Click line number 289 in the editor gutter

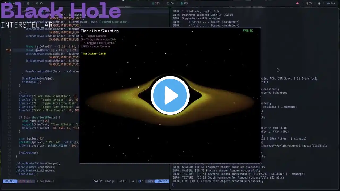pos(8,50)
